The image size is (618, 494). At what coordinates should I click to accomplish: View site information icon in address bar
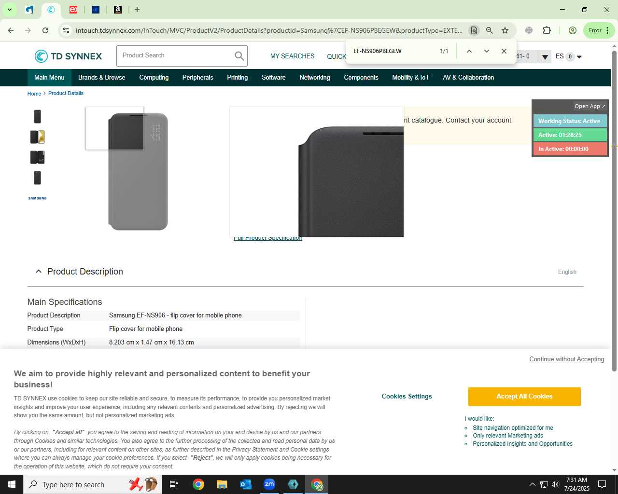pos(66,30)
